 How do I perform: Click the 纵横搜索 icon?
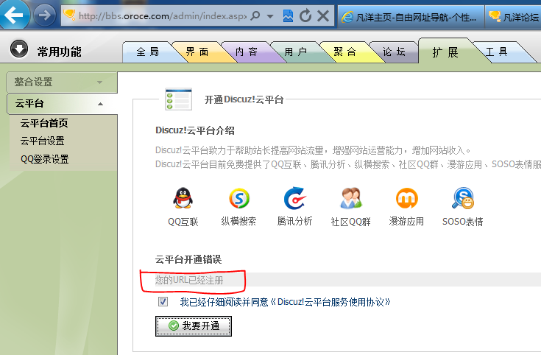239,198
